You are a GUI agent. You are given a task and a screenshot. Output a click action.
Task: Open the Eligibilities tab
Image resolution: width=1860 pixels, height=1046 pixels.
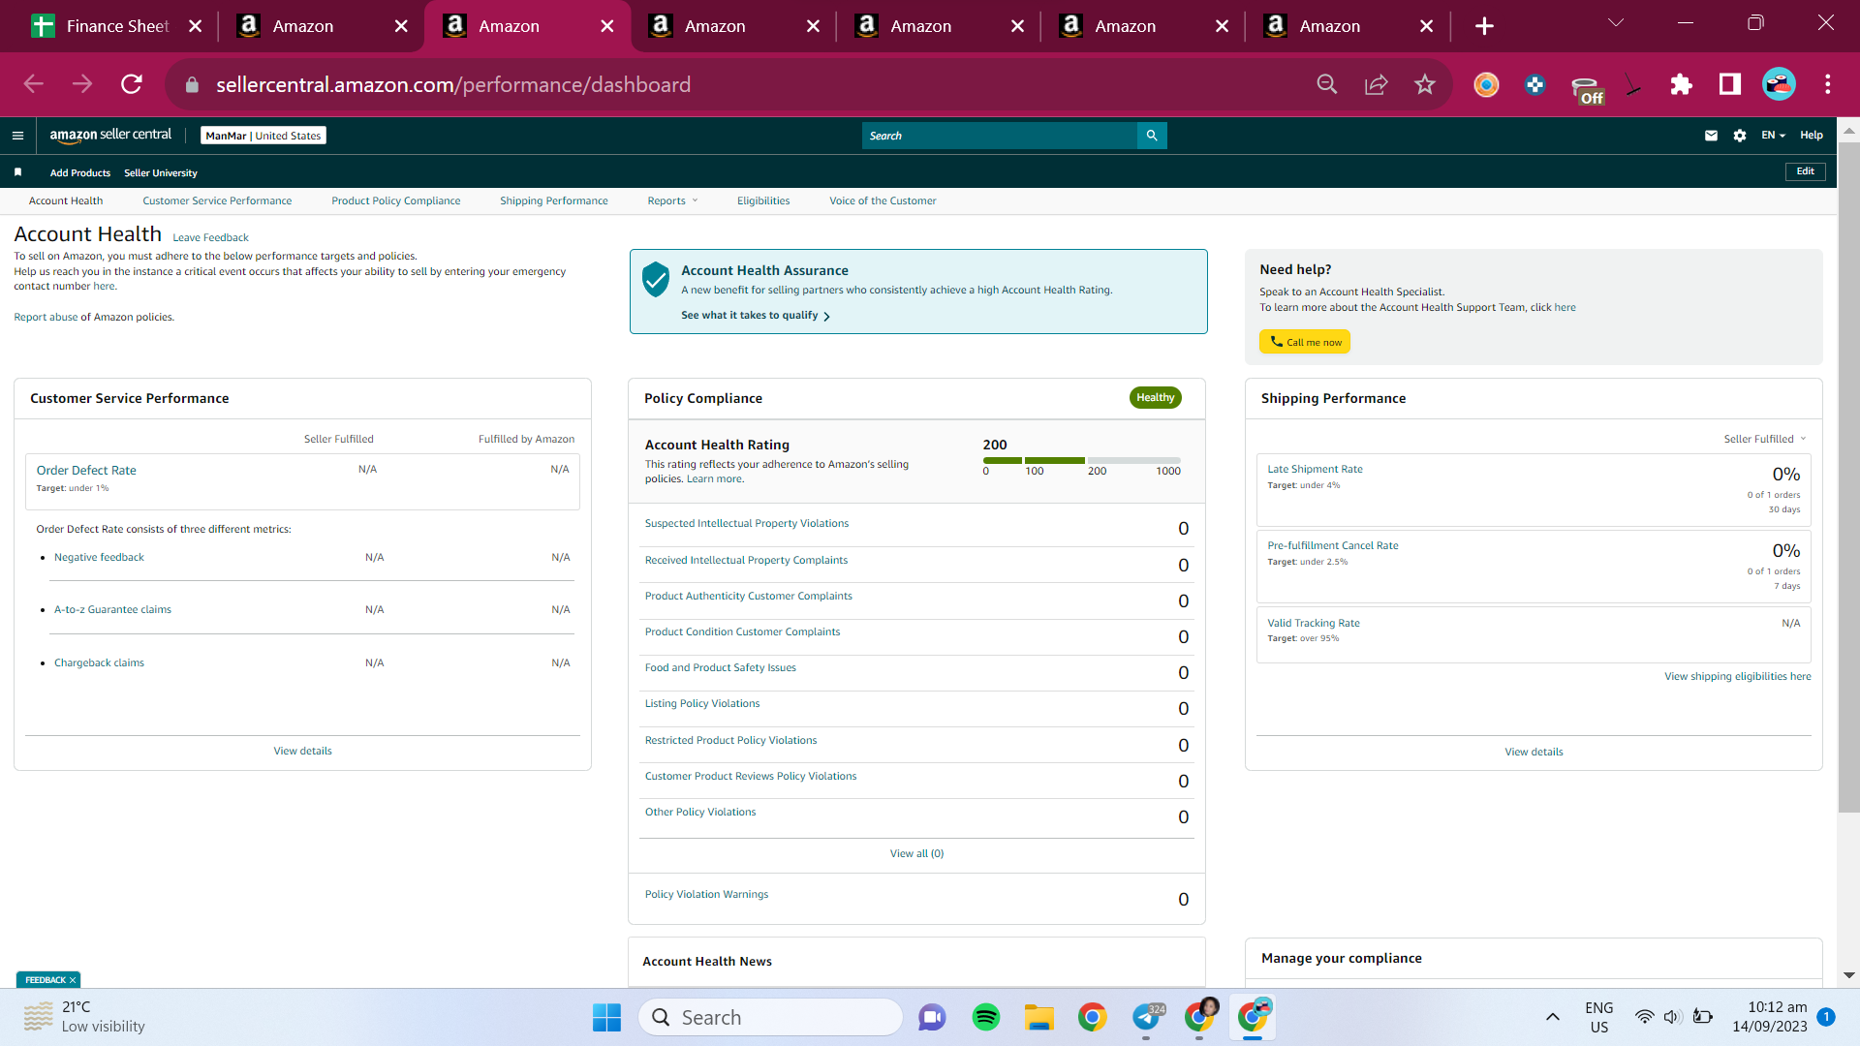763,200
